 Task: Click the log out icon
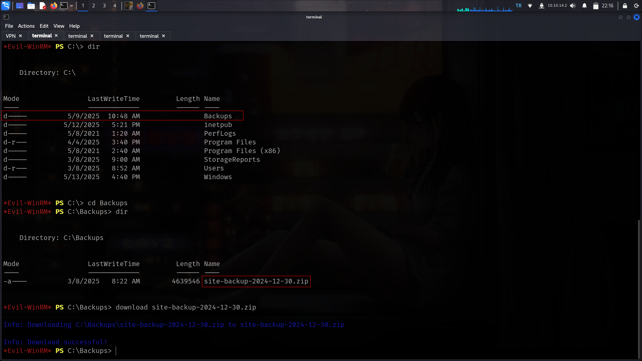(636, 6)
